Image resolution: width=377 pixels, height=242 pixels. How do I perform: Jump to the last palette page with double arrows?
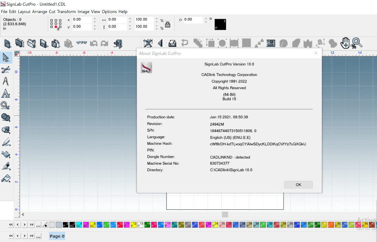click(x=32, y=224)
